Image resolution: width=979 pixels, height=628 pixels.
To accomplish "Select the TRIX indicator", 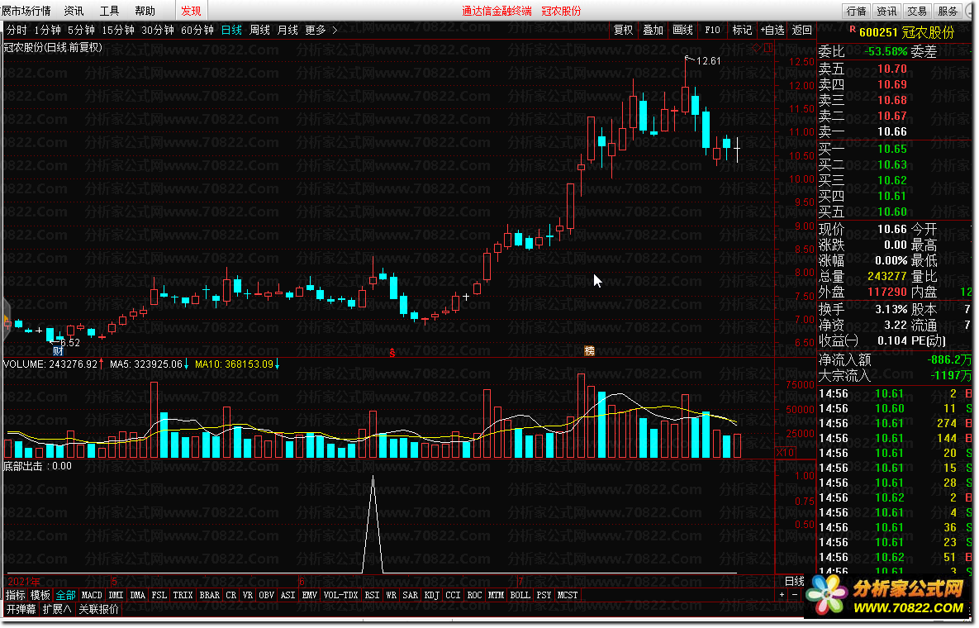I will click(x=183, y=596).
